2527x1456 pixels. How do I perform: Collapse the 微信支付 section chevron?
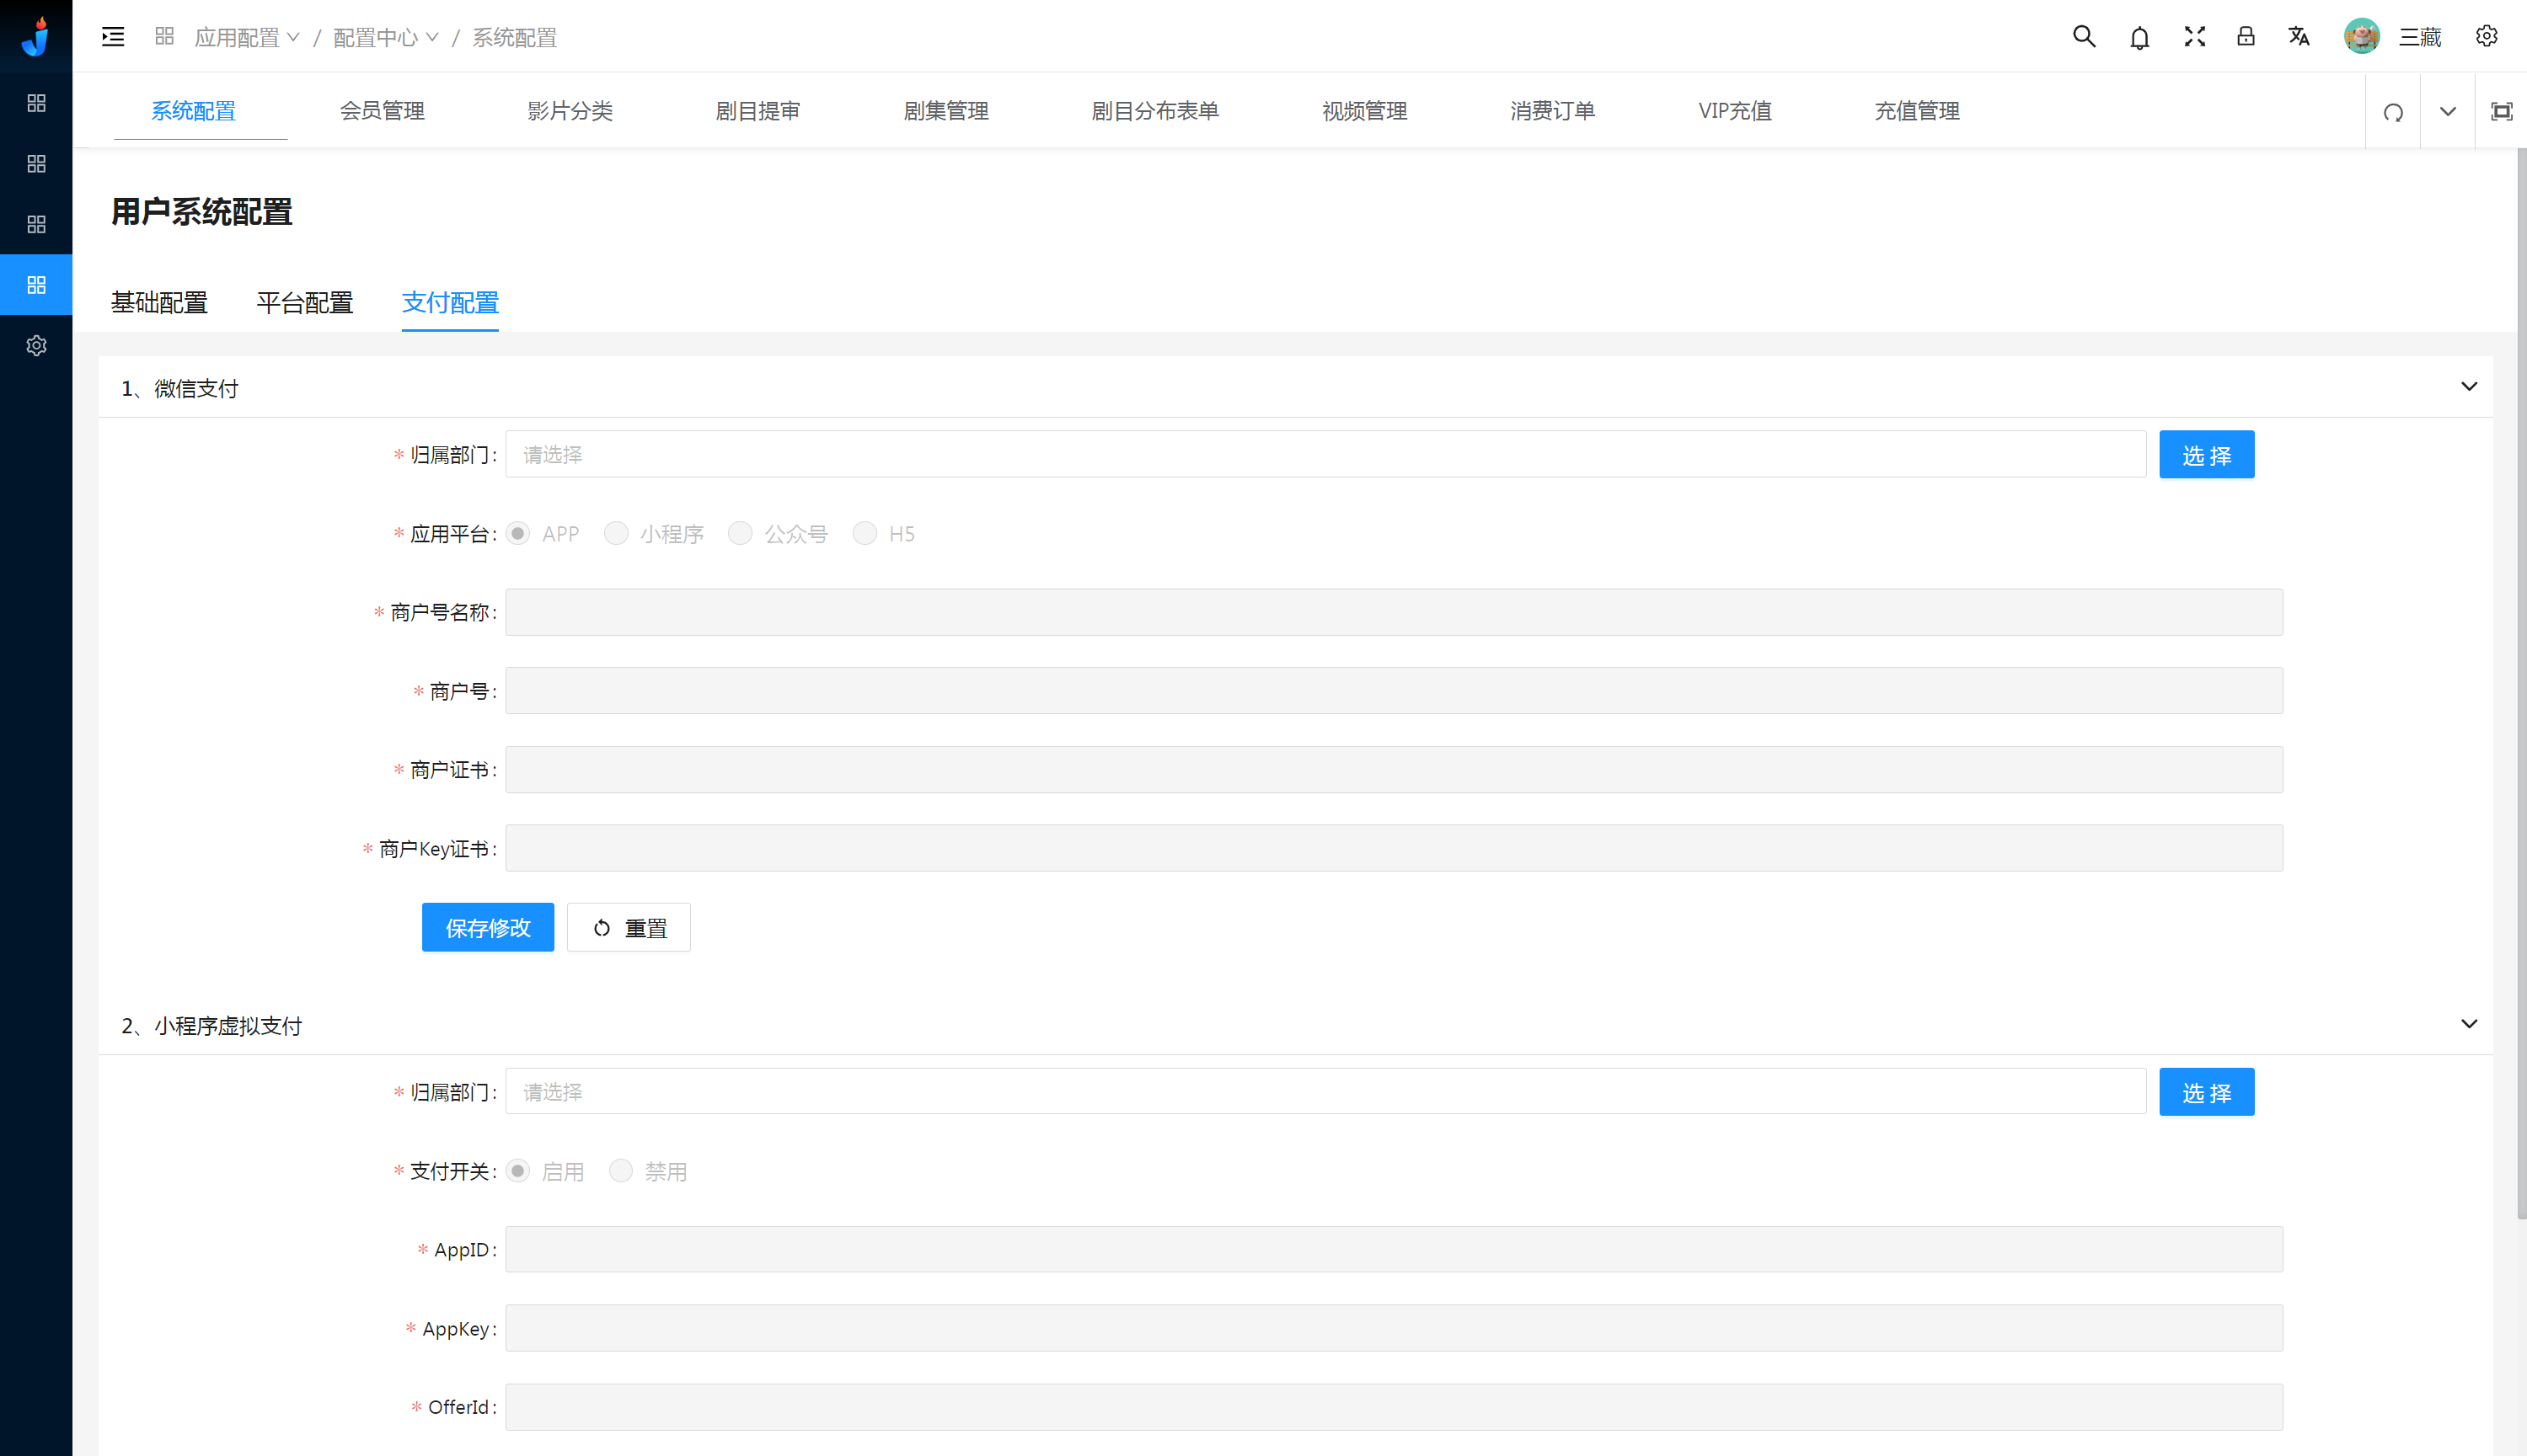pyautogui.click(x=2468, y=387)
